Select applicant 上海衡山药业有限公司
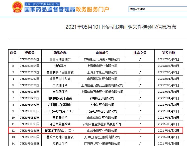This screenshot has height=146, width=187. coord(102,66)
